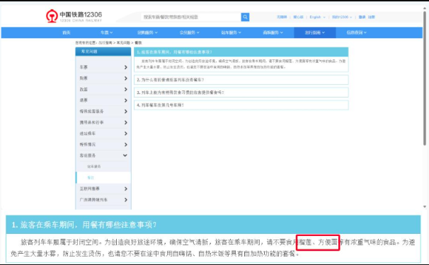429x265 pixels.
Task: Open the 商旅服务 navigation menu
Action: pyautogui.click(x=273, y=33)
